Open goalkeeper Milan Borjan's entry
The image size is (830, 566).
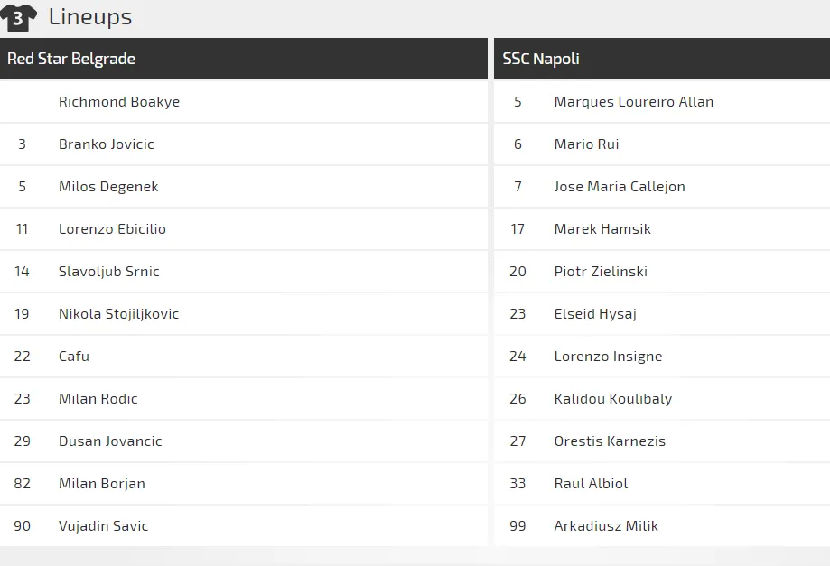click(x=102, y=484)
